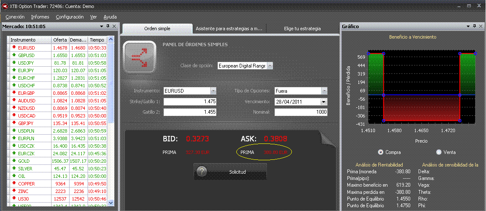Click the XTB Option Trader logo icon
486x211 pixels.
point(5,6)
